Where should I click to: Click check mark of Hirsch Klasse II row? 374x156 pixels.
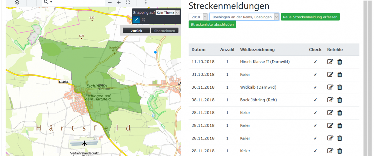(x=315, y=62)
